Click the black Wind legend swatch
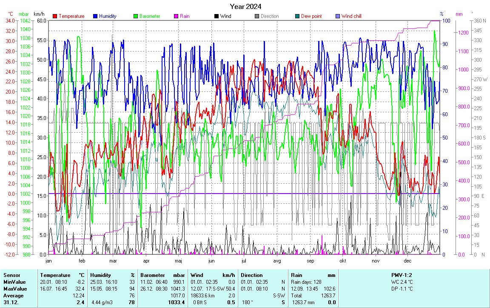 coord(217,16)
